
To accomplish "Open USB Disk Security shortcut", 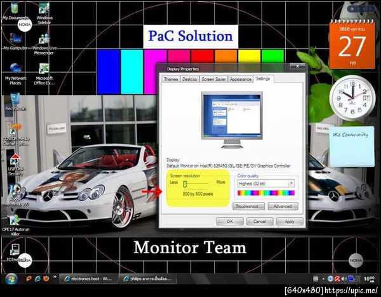I will pos(15,165).
